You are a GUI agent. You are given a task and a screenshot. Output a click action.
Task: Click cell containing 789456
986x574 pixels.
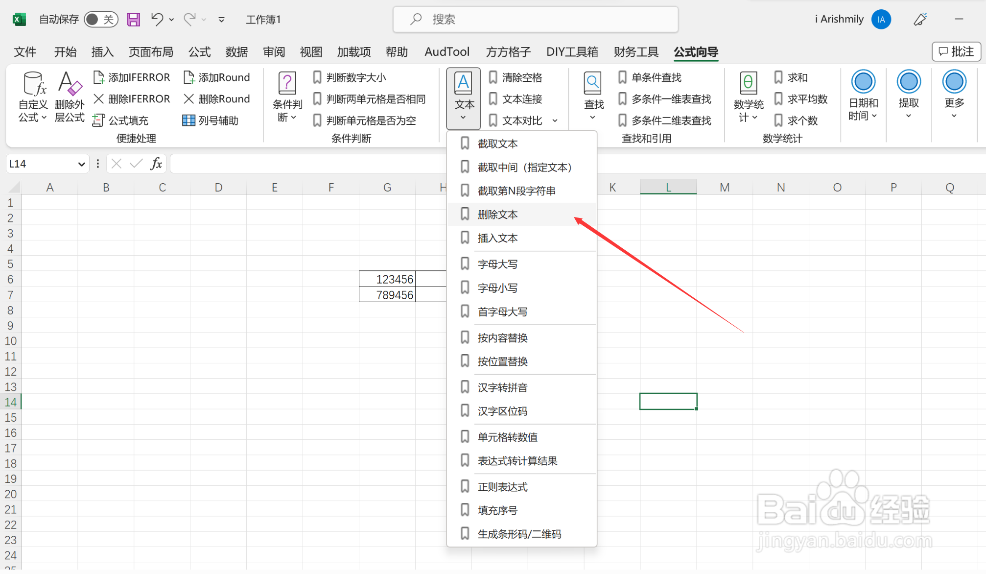(x=387, y=295)
